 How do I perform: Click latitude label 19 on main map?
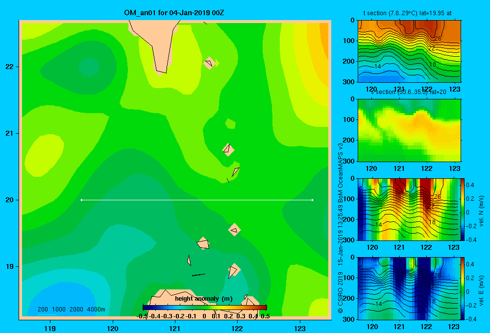tap(10, 266)
